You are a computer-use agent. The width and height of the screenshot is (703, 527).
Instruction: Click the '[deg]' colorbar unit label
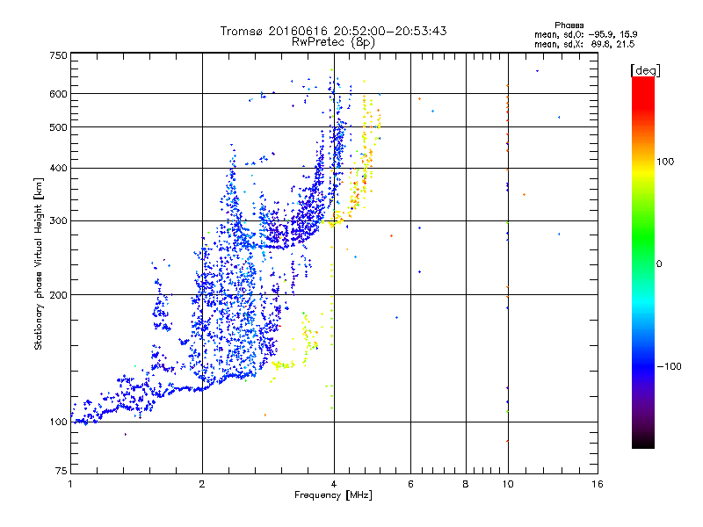click(x=645, y=70)
